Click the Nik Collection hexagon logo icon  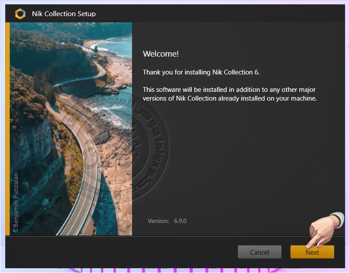tap(20, 14)
